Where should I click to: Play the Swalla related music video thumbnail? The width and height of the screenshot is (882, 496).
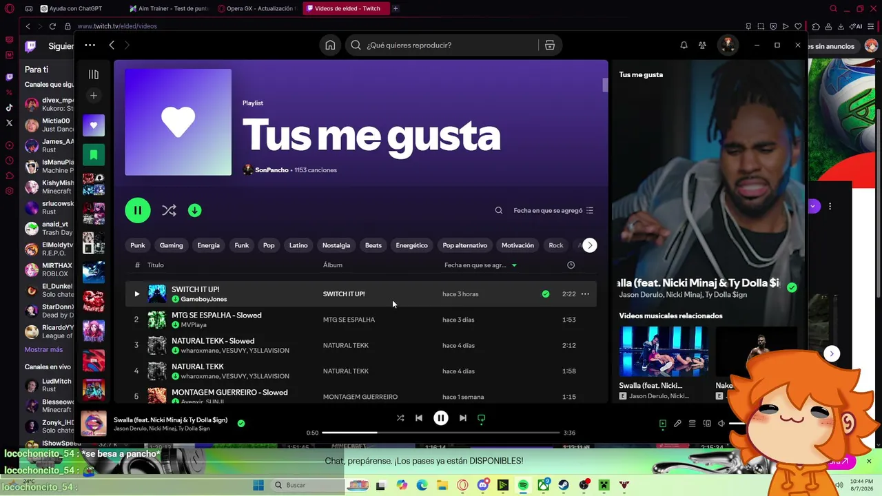(664, 351)
